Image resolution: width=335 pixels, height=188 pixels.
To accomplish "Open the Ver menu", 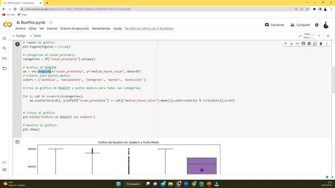I will (x=42, y=28).
